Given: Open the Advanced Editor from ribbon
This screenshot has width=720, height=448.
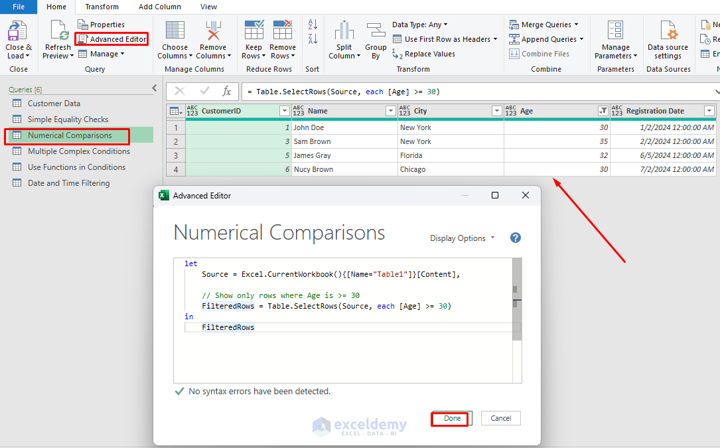Looking at the screenshot, I should click(x=112, y=39).
